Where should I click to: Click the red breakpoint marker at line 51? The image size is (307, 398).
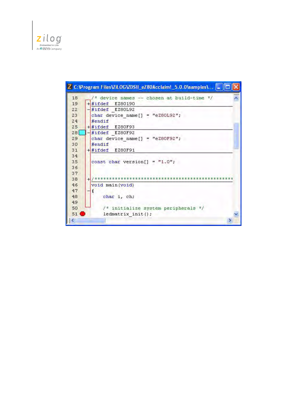coord(82,214)
